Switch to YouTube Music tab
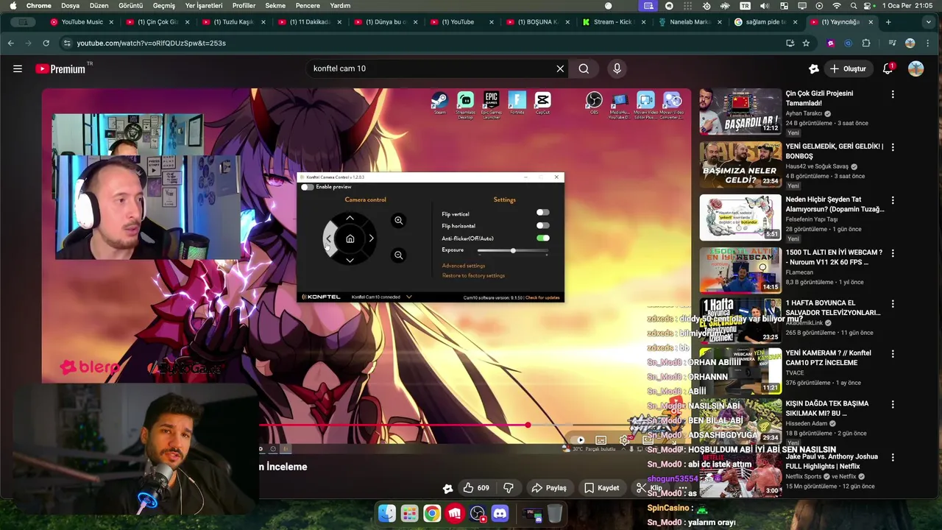This screenshot has width=942, height=530. pyautogui.click(x=81, y=22)
